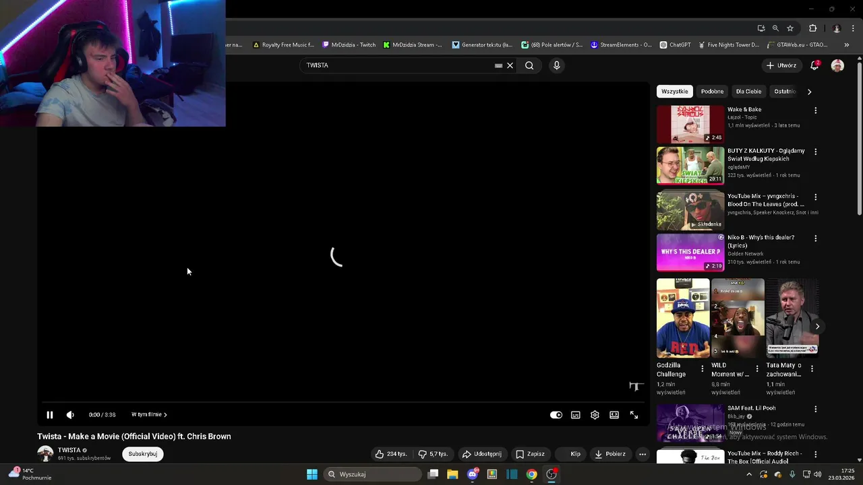
Task: Open Niko B Why's this dealer thumbnail
Action: [690, 252]
